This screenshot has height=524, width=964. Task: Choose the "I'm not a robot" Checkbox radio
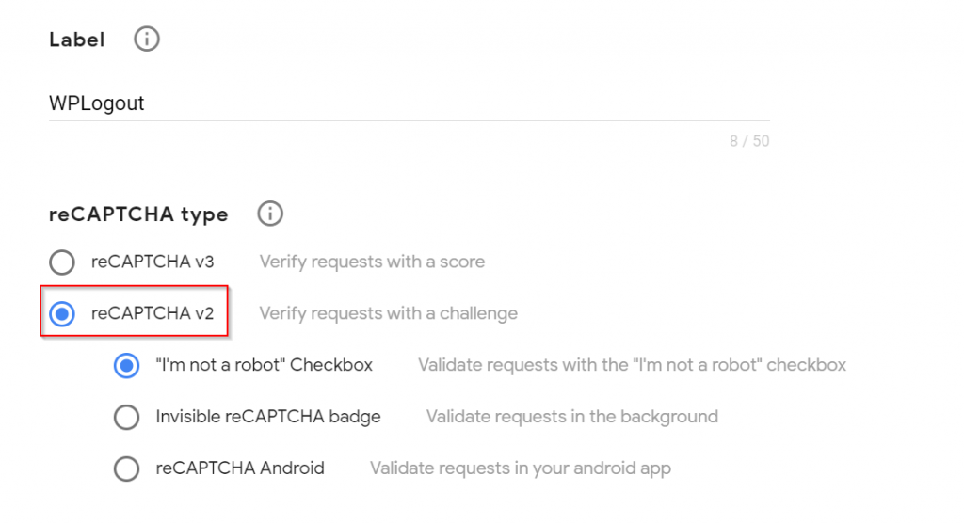126,366
